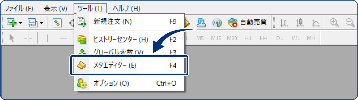Open the ヘルプ (H) menu

(126, 8)
